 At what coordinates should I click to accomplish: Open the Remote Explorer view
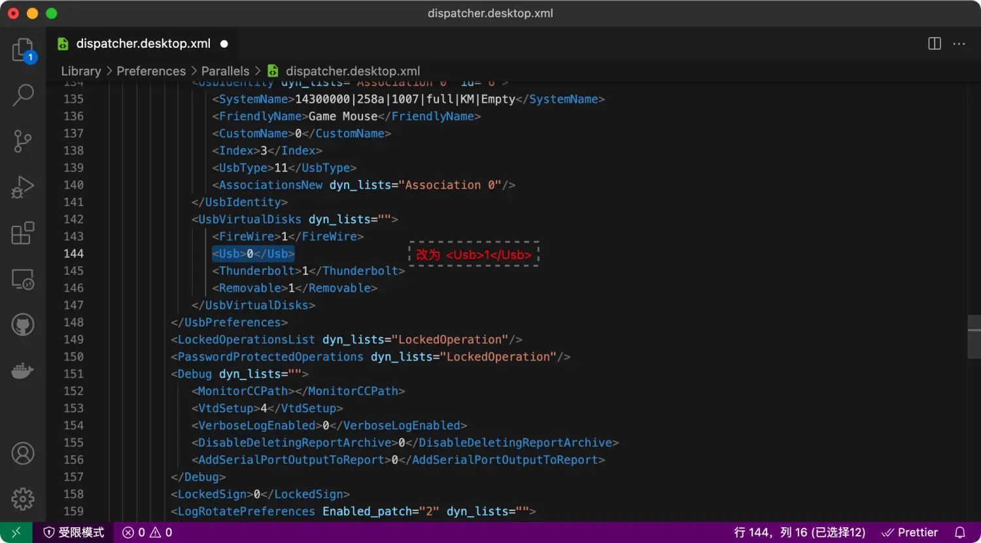(x=23, y=279)
